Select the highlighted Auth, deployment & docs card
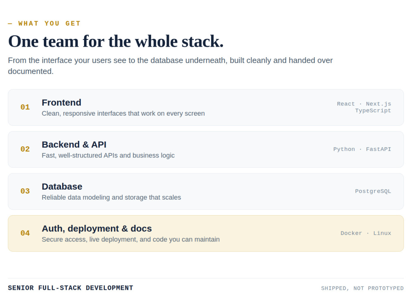 coord(206,233)
